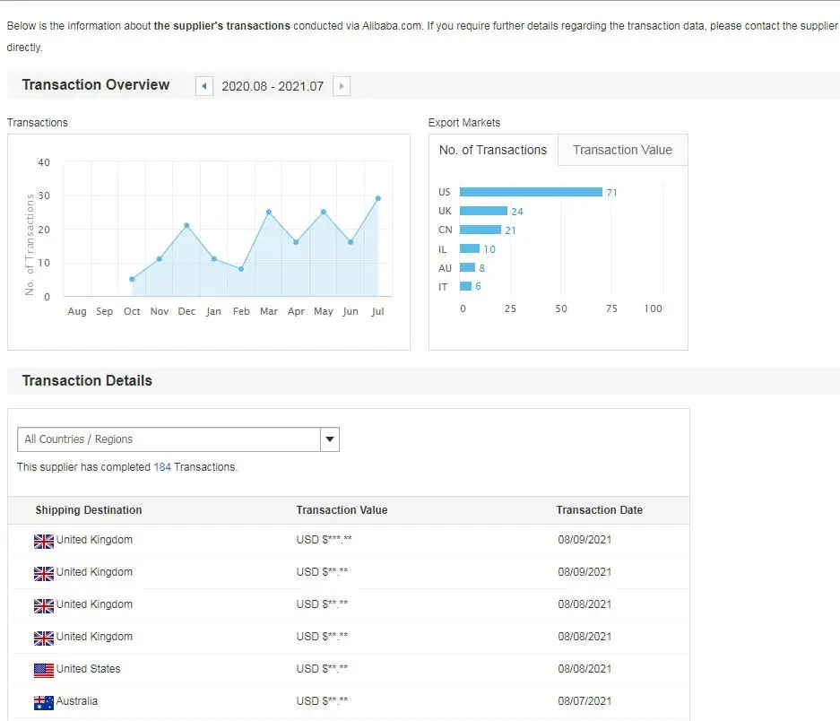Viewport: 840px width, 721px height.
Task: Click the CN bar showing 21 transactions
Action: coord(481,230)
